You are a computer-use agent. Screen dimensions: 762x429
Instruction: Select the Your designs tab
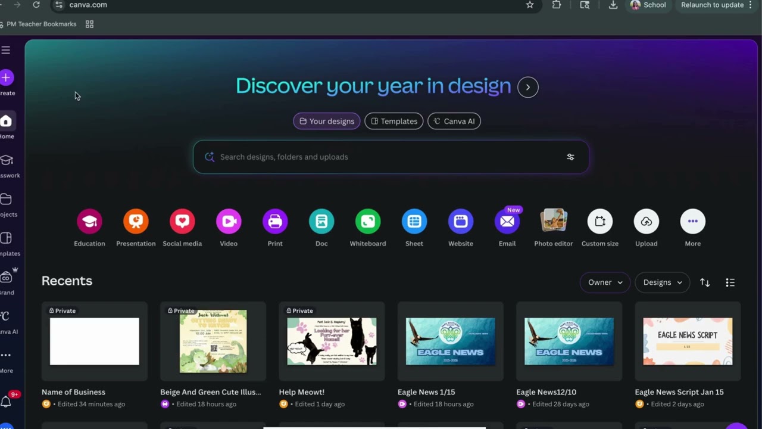327,121
